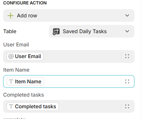This screenshot has height=119, width=142.
Task: Click the @ icon in the User Email chip
Action: point(11,56)
